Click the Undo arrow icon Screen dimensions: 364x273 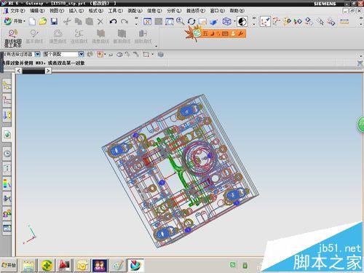(x=113, y=22)
